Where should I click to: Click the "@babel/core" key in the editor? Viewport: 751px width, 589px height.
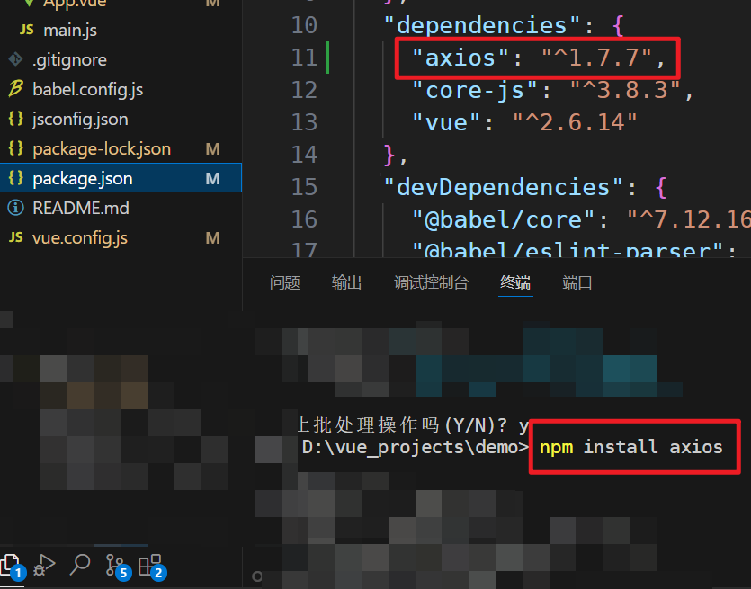pyautogui.click(x=504, y=219)
